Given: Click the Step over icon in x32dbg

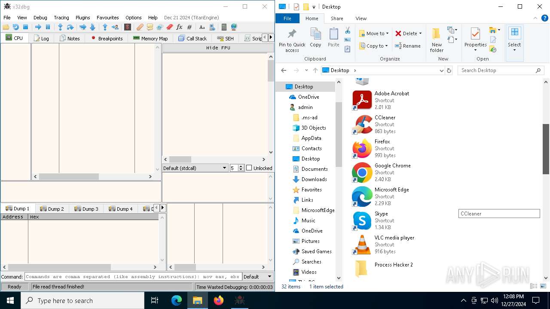Looking at the screenshot, I should click(70, 27).
